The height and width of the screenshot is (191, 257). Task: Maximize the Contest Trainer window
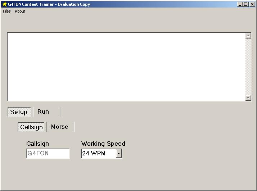pos(246,4)
